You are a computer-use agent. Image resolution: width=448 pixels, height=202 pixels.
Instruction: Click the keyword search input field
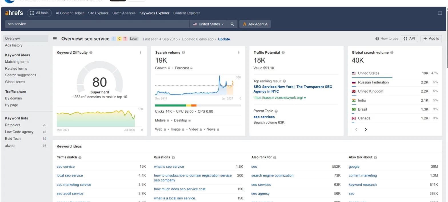tap(97, 24)
